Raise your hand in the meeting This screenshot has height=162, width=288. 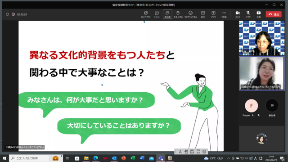(178, 14)
